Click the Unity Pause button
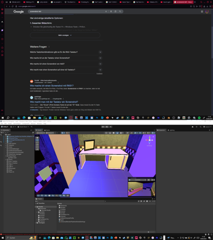 click(107, 127)
